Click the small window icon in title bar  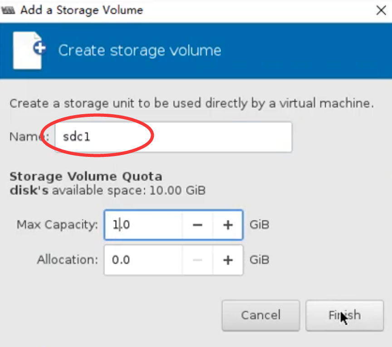point(9,10)
